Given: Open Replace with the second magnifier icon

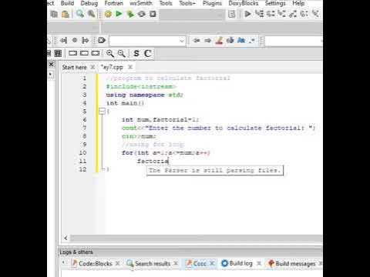Looking at the screenshot, I should (x=91, y=14).
